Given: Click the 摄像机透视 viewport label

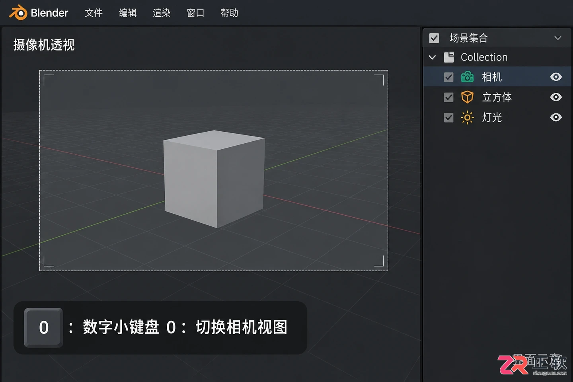Looking at the screenshot, I should (x=44, y=45).
